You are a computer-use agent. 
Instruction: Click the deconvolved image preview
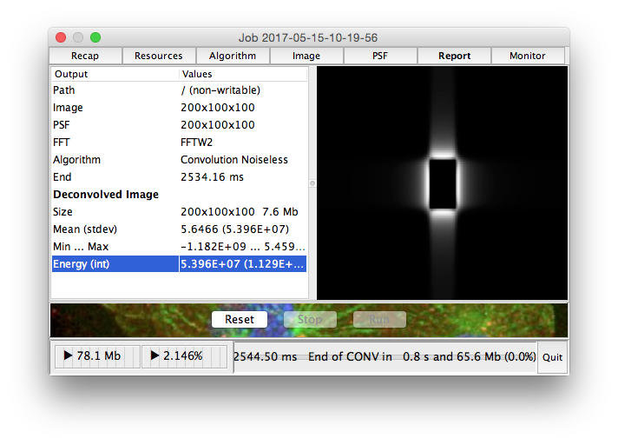click(x=443, y=183)
